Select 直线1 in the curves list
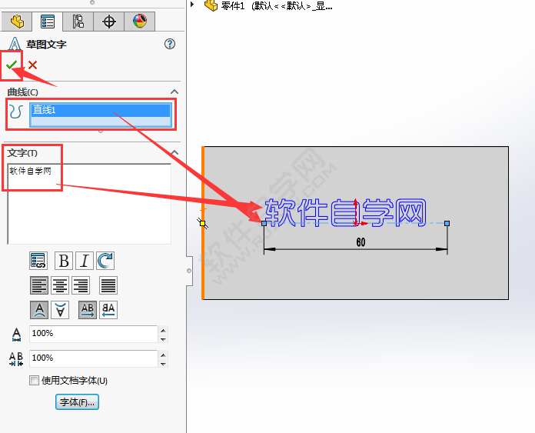Screen dimensions: 535x433 pos(101,110)
